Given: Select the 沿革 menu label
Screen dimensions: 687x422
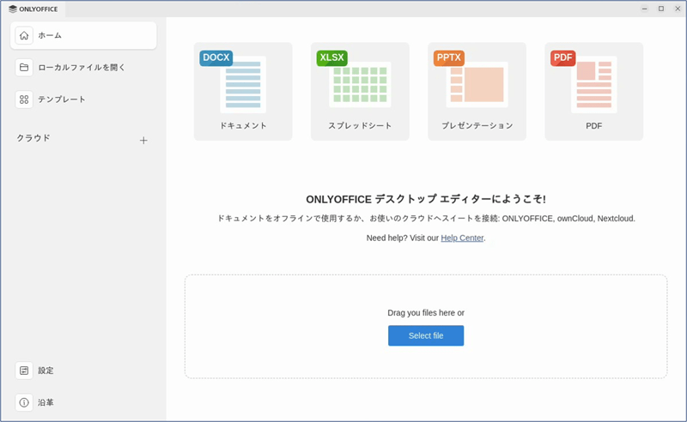Looking at the screenshot, I should [46, 402].
